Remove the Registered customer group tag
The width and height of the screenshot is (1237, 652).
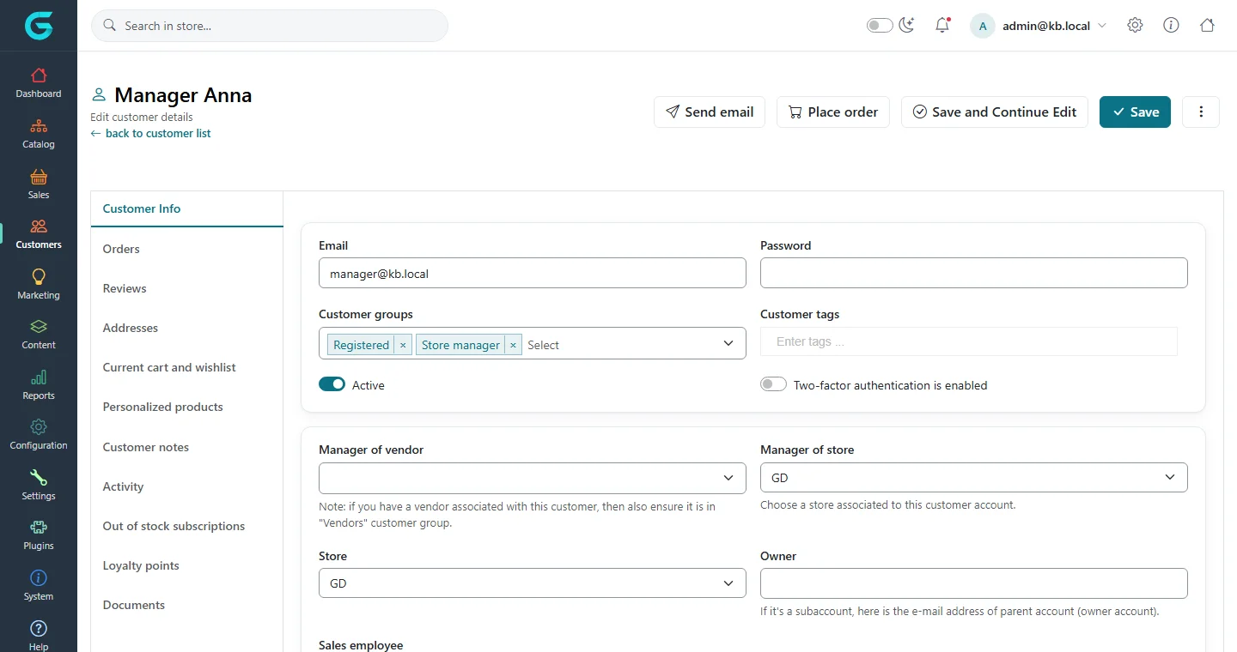point(403,345)
